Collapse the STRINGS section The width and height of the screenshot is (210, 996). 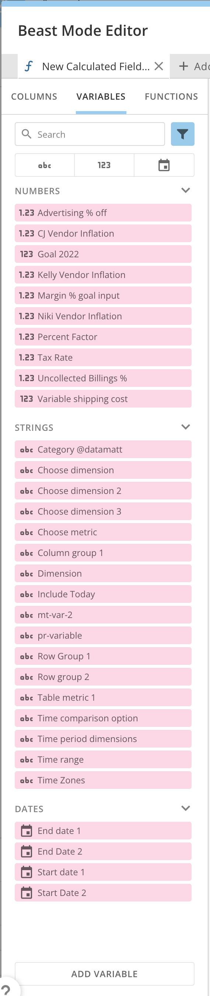(186, 427)
